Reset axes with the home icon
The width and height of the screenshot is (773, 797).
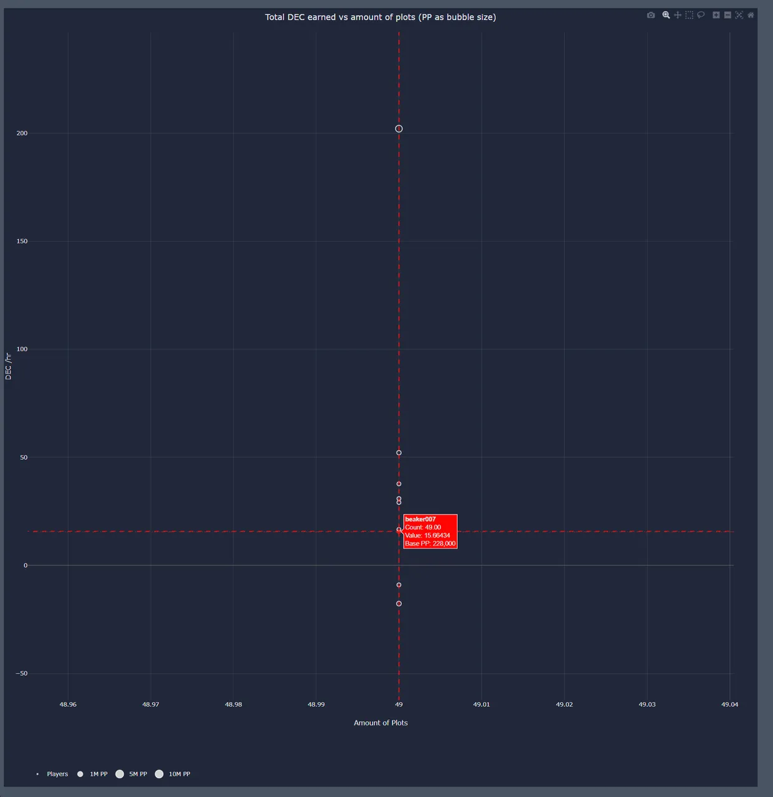click(x=751, y=15)
